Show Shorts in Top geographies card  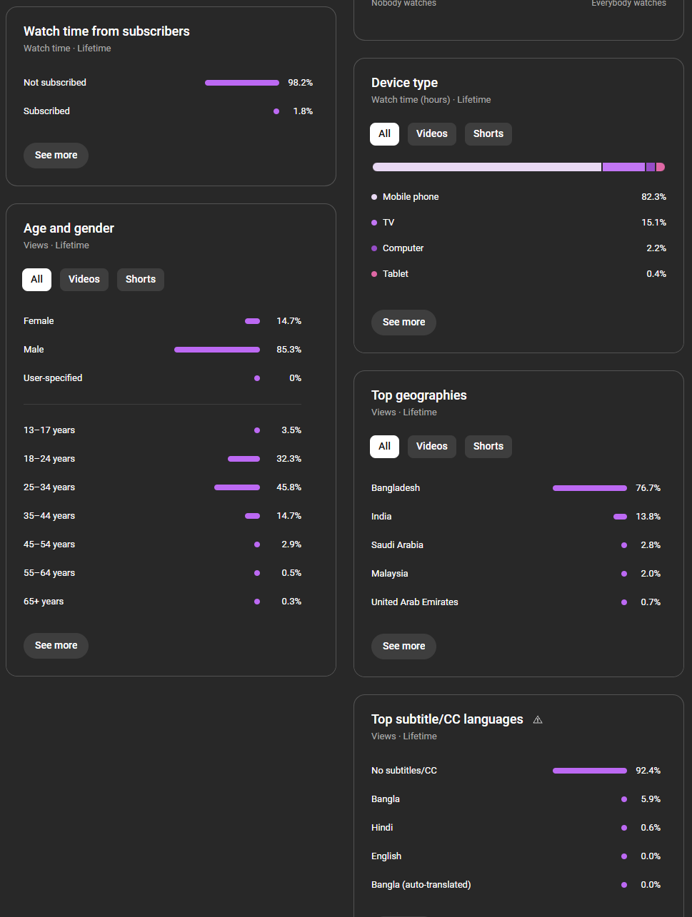[488, 447]
